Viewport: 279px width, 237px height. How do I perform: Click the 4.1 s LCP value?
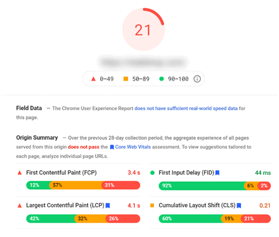click(x=134, y=205)
